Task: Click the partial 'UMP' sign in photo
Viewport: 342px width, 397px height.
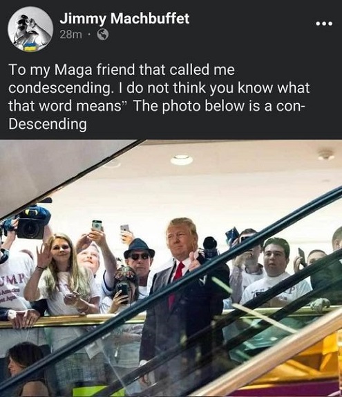Action: (x=12, y=279)
